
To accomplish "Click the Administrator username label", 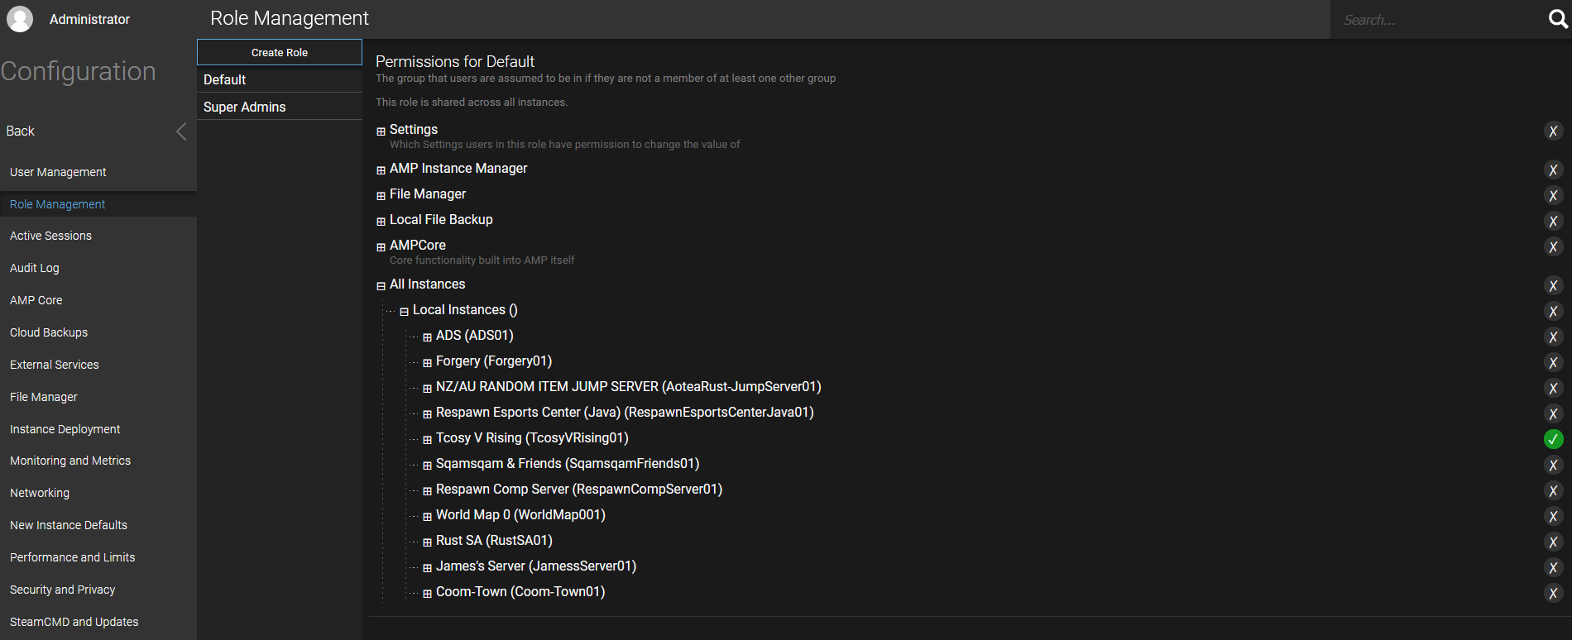I will coord(89,19).
